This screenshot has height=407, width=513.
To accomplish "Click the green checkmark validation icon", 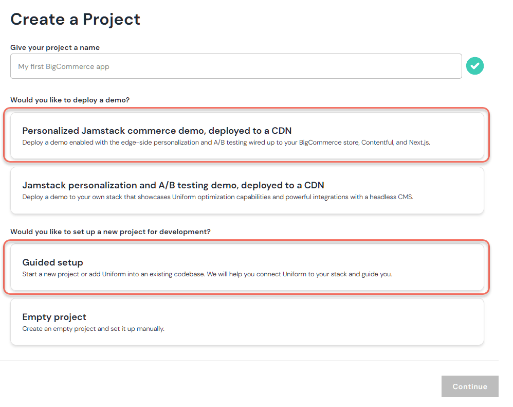I will [x=474, y=66].
